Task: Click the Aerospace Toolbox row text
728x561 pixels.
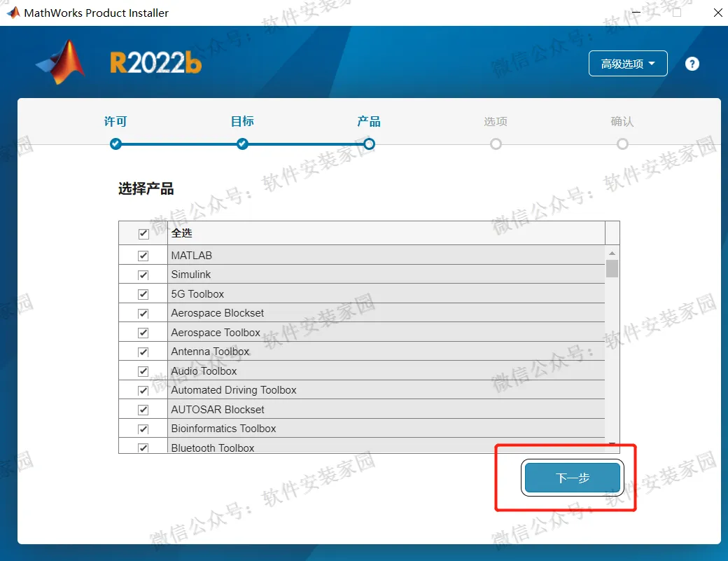Action: click(x=216, y=333)
